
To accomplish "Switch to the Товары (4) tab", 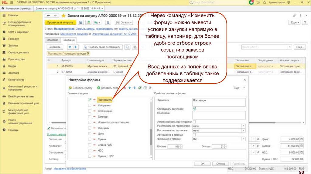I will coord(68,40).
